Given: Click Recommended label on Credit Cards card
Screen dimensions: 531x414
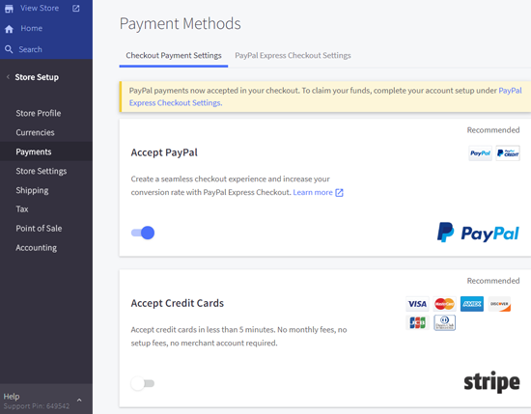Looking at the screenshot, I should pyautogui.click(x=493, y=281).
